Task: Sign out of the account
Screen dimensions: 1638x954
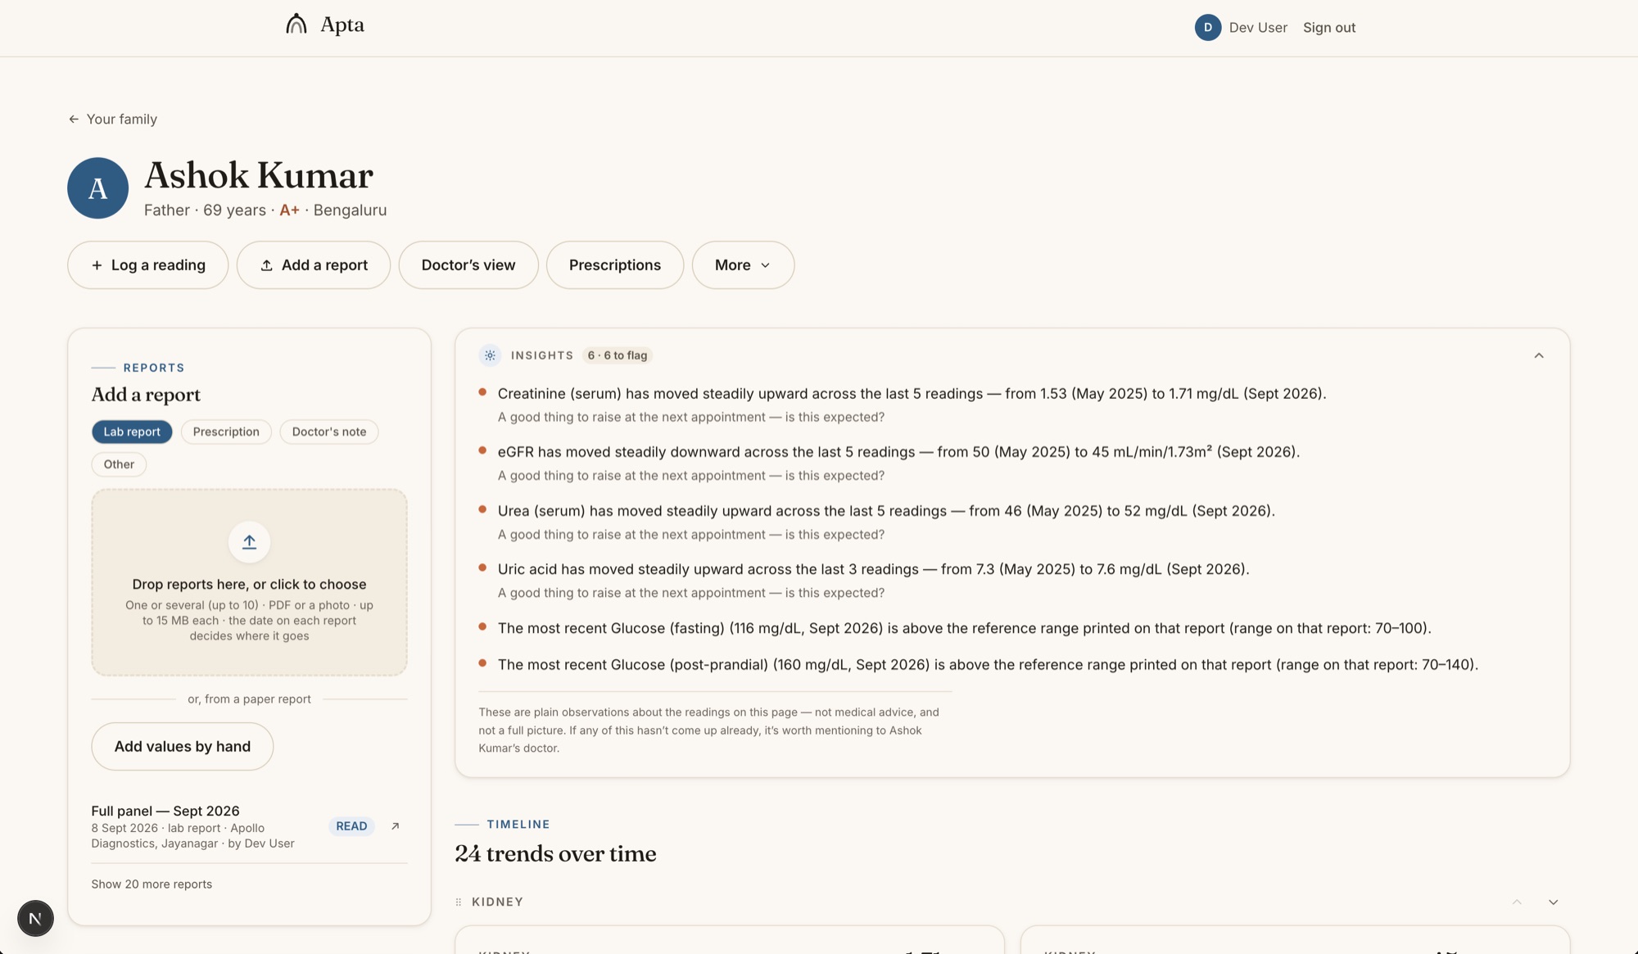Action: click(1329, 27)
